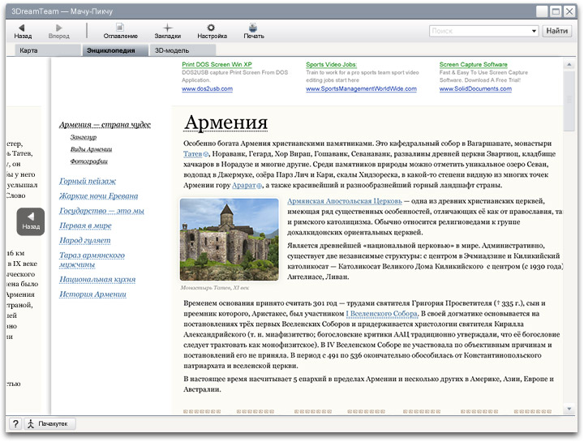
Task: Click the Найти search button
Action: 557,31
